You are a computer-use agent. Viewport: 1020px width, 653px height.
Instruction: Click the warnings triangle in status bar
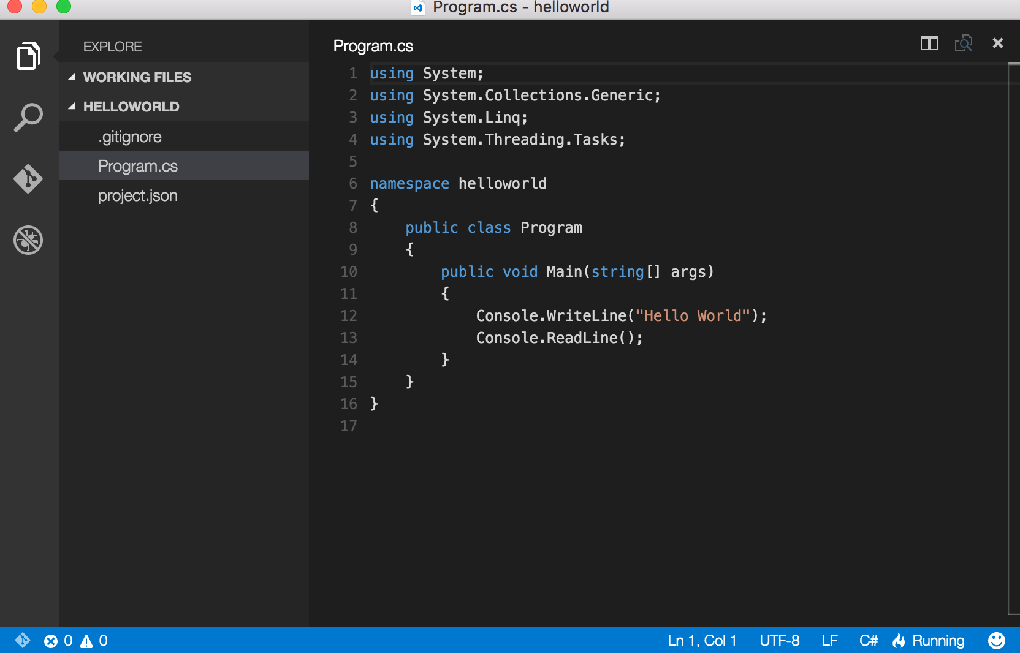86,641
